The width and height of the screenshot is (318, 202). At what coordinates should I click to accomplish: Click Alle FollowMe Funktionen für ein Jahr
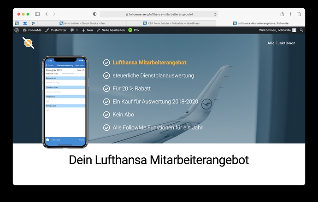click(x=158, y=127)
